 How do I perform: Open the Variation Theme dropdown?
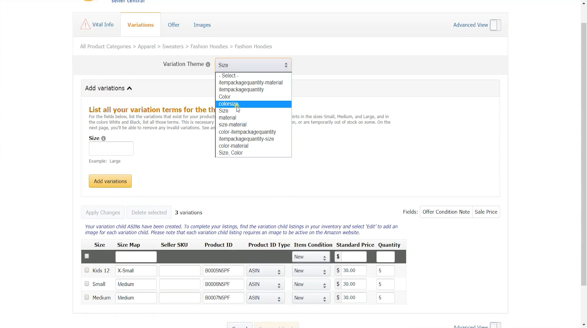pos(253,65)
